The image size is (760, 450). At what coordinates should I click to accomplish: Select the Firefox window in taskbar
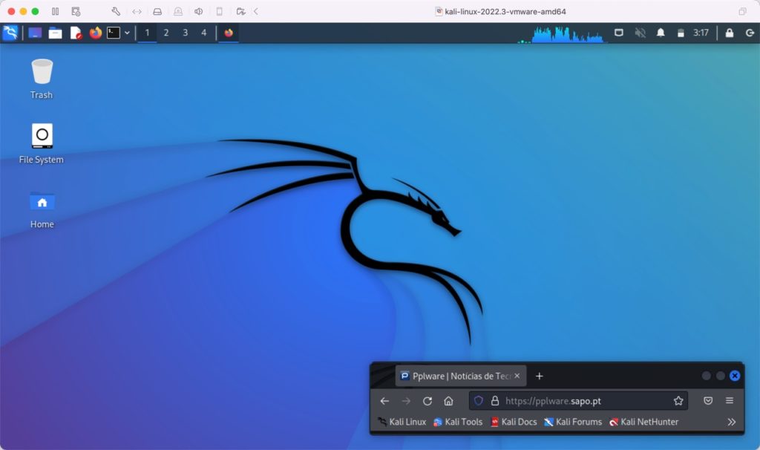[x=229, y=33]
